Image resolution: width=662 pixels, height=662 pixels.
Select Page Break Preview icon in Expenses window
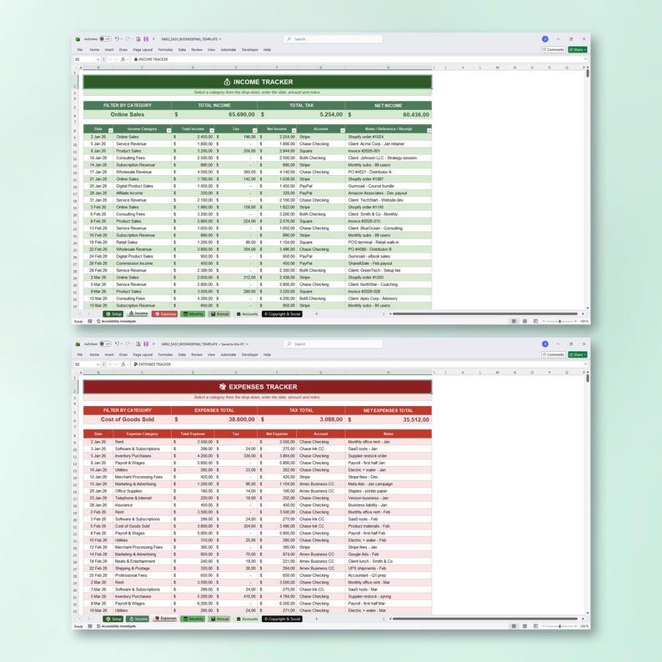(x=535, y=626)
